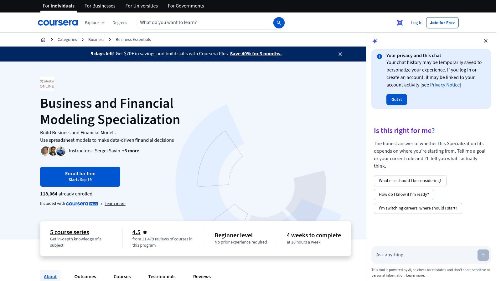
Task: Click 'Is this right for me?' heading
Action: pyautogui.click(x=404, y=131)
